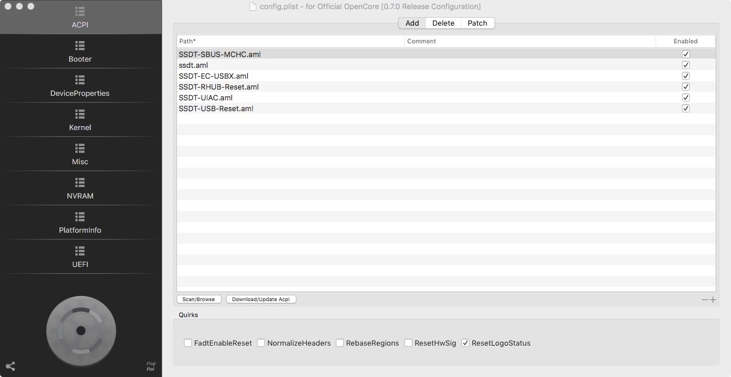
Task: Uncheck Enabled for SSDT-RHUB-Reset.aml
Action: click(686, 87)
